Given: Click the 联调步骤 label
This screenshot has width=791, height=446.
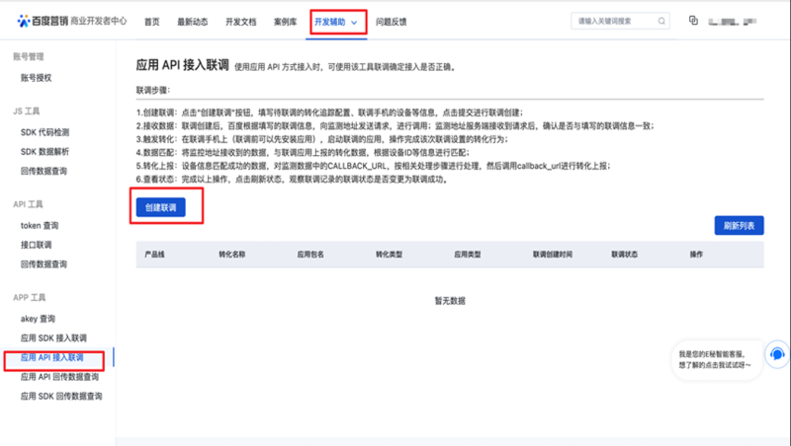Looking at the screenshot, I should [x=153, y=90].
